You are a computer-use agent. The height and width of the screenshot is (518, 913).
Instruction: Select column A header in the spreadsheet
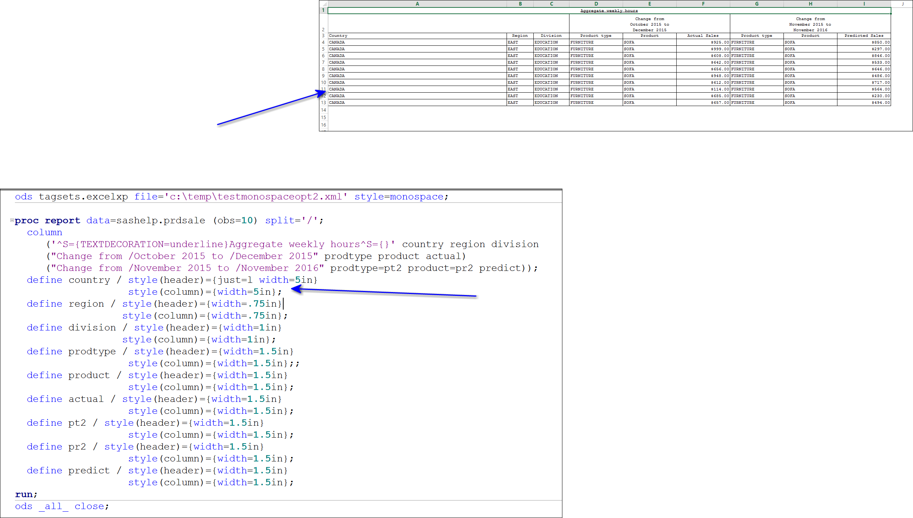click(417, 4)
